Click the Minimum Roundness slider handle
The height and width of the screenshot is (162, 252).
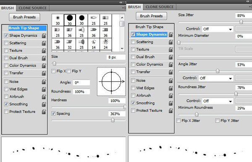pyautogui.click(x=197, y=114)
